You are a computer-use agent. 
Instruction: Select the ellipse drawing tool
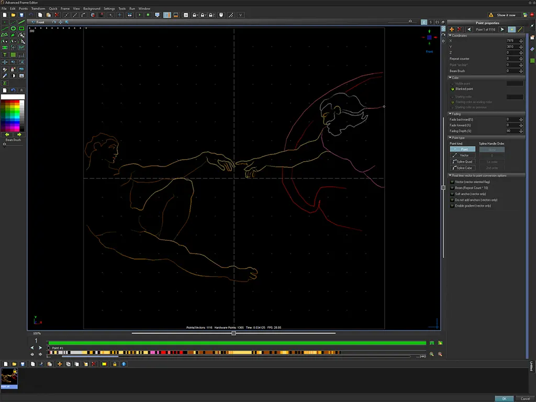point(13,28)
